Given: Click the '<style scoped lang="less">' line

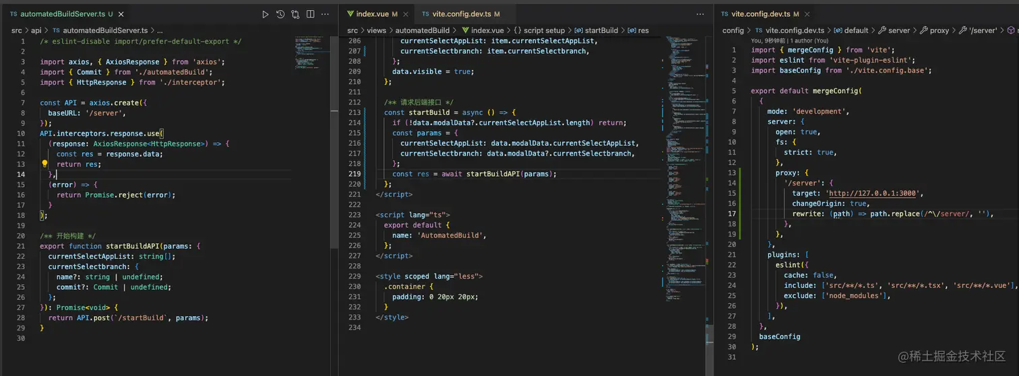Looking at the screenshot, I should (x=429, y=276).
